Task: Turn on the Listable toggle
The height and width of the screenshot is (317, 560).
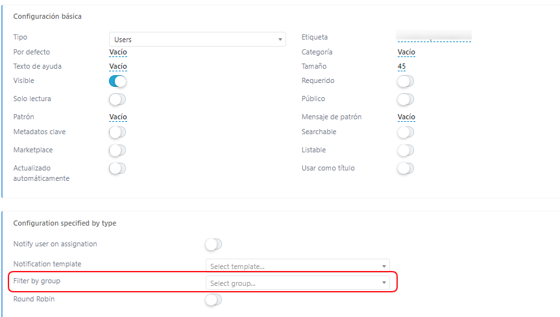Action: 406,150
